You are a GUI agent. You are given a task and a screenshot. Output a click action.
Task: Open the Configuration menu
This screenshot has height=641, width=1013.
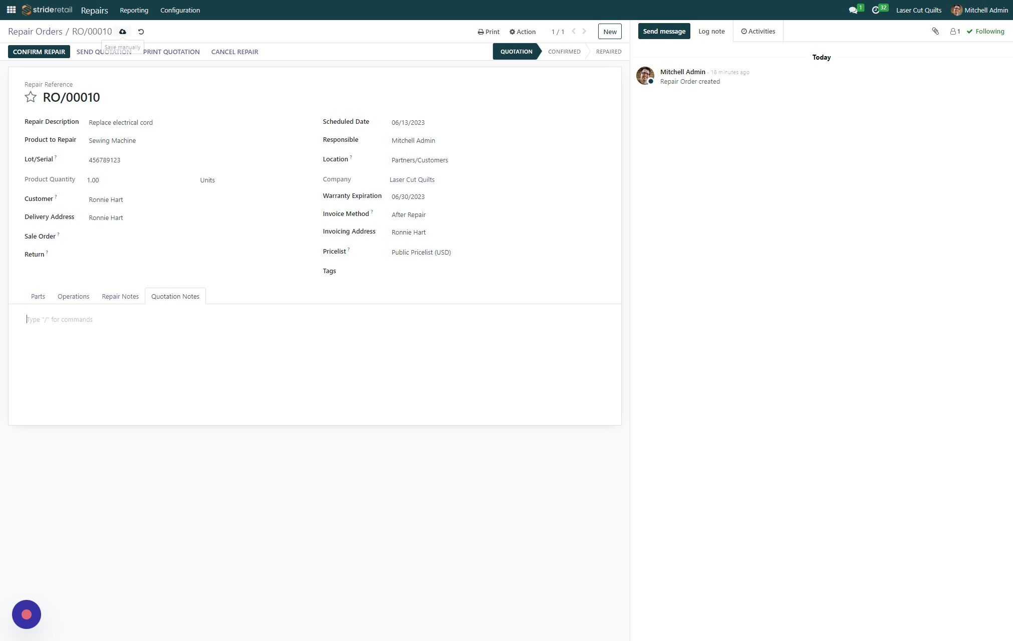point(180,10)
